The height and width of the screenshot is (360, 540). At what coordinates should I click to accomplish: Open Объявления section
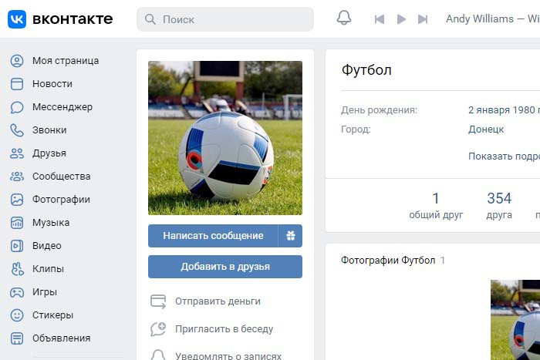61,338
